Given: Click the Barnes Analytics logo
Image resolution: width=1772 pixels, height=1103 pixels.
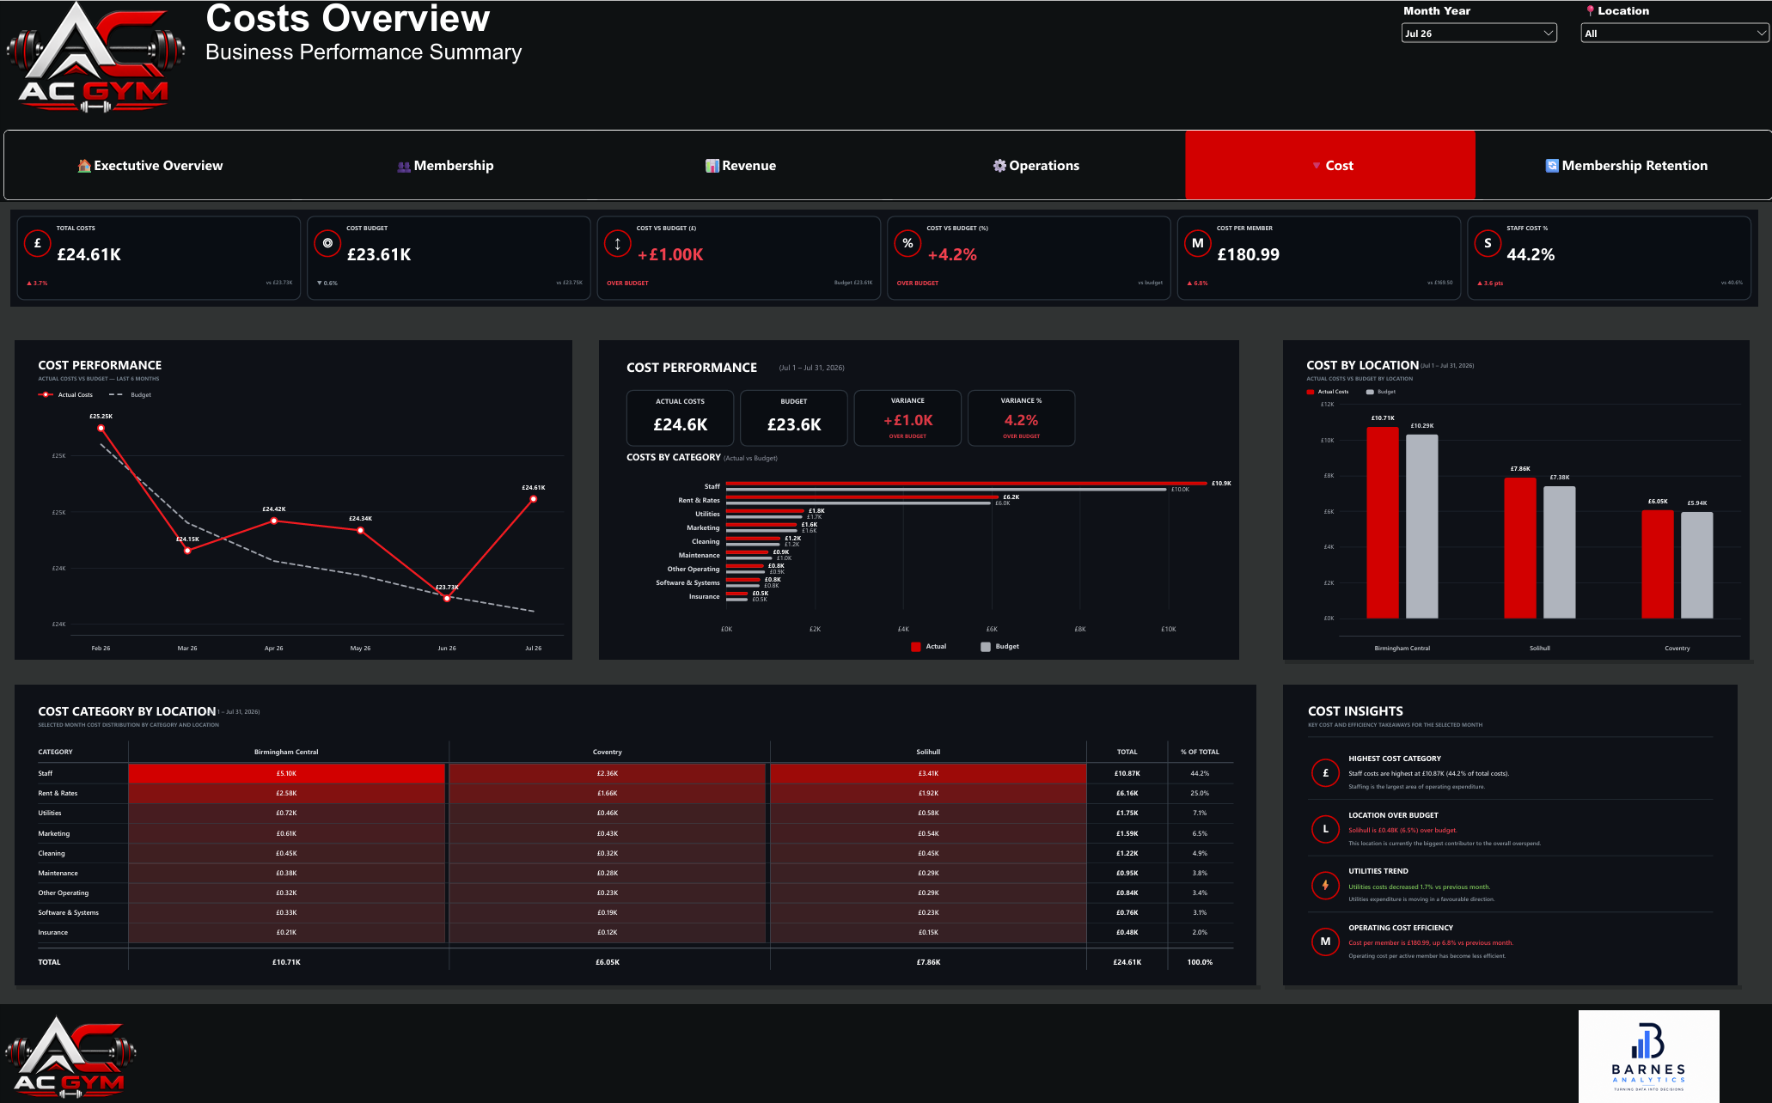Looking at the screenshot, I should click(1648, 1056).
